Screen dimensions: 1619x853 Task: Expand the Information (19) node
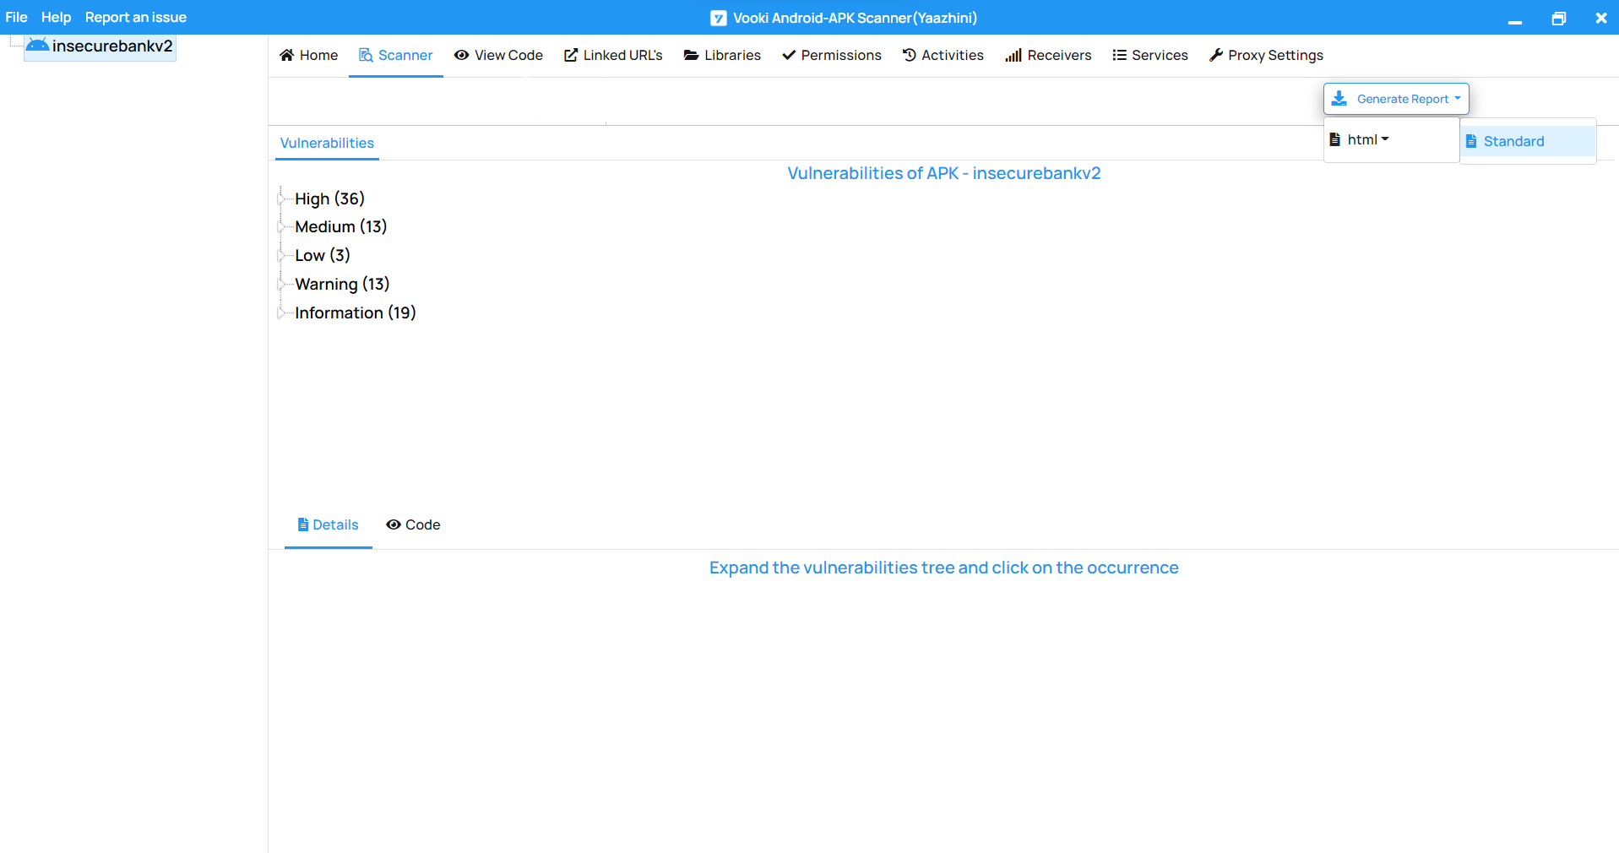281,312
